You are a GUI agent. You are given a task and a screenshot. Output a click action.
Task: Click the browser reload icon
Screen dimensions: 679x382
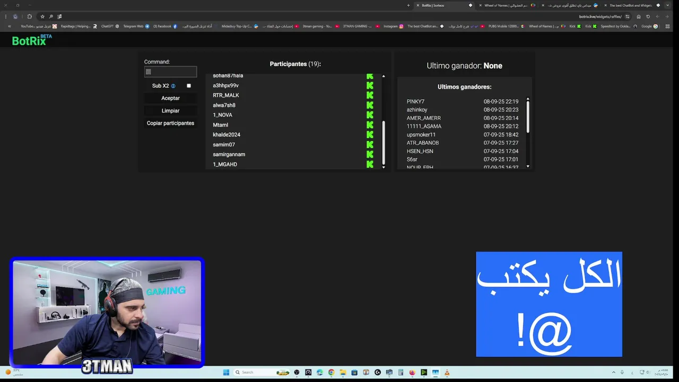[x=648, y=16]
